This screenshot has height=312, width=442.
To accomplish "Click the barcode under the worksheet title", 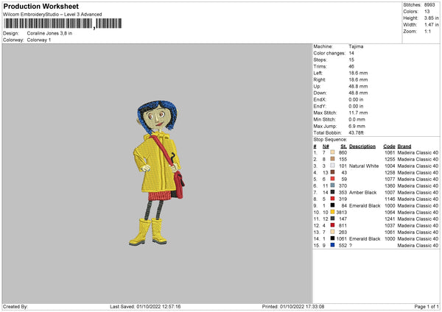I will (48, 24).
